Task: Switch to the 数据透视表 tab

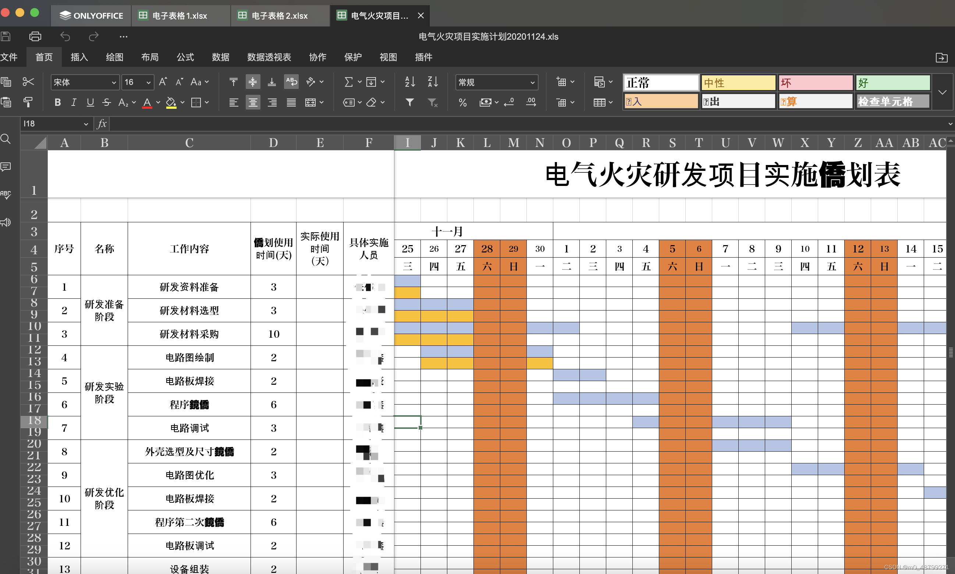Action: (x=269, y=57)
